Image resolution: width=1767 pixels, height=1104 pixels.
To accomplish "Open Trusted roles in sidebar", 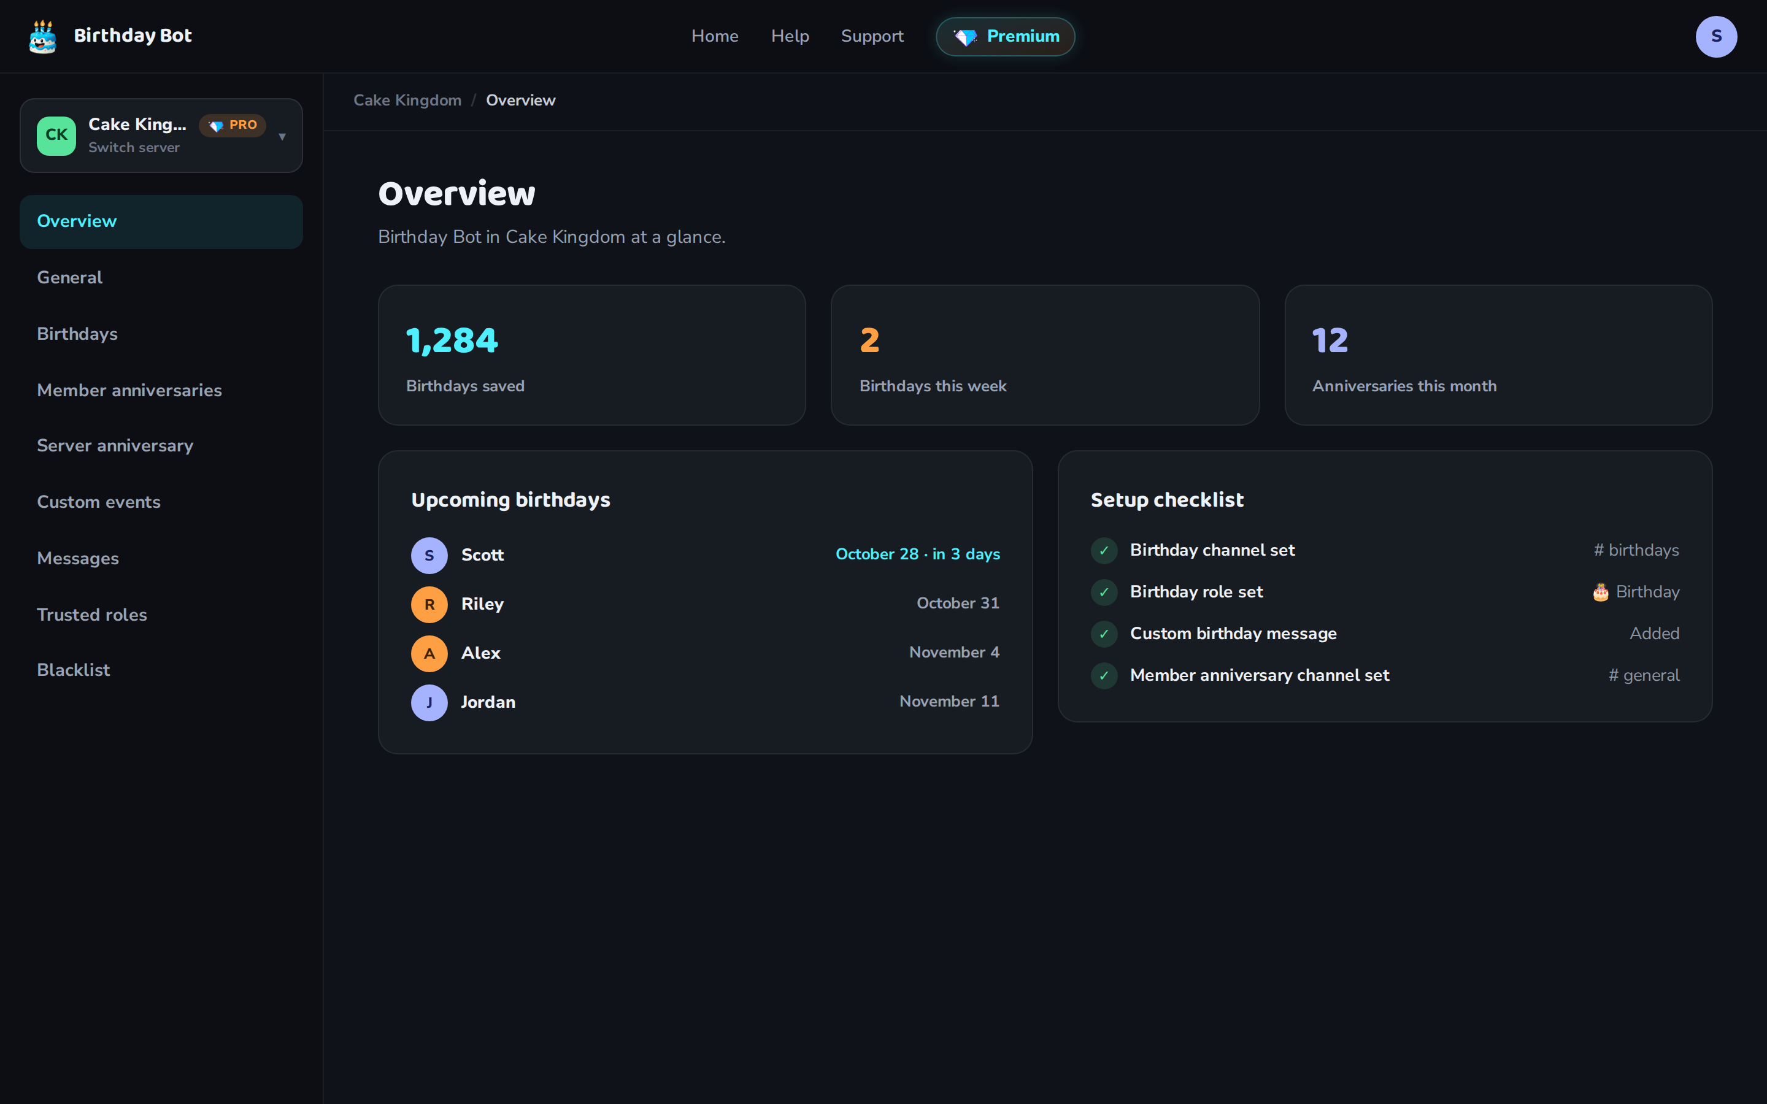I will tap(161, 615).
